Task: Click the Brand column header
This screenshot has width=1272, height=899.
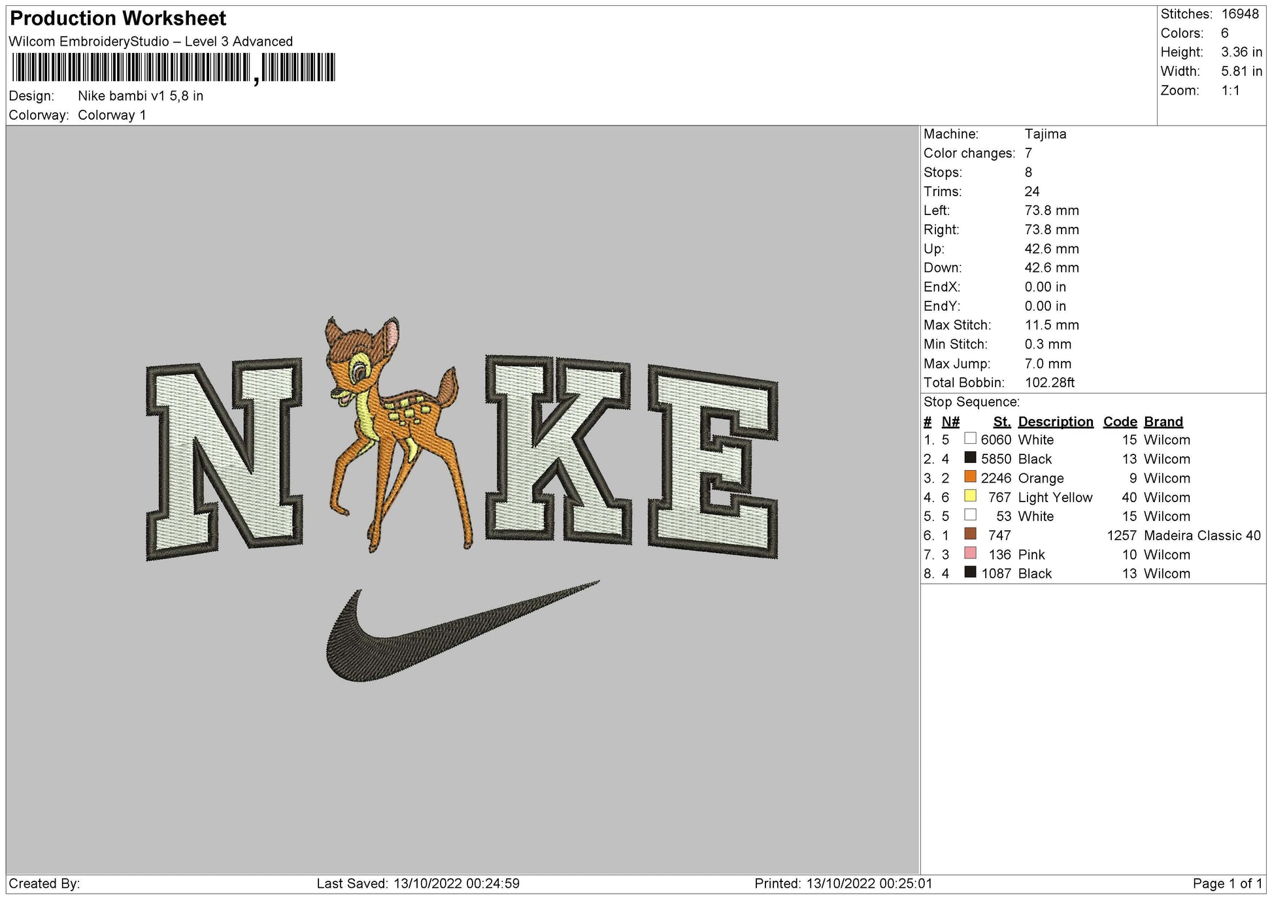Action: 1163,422
